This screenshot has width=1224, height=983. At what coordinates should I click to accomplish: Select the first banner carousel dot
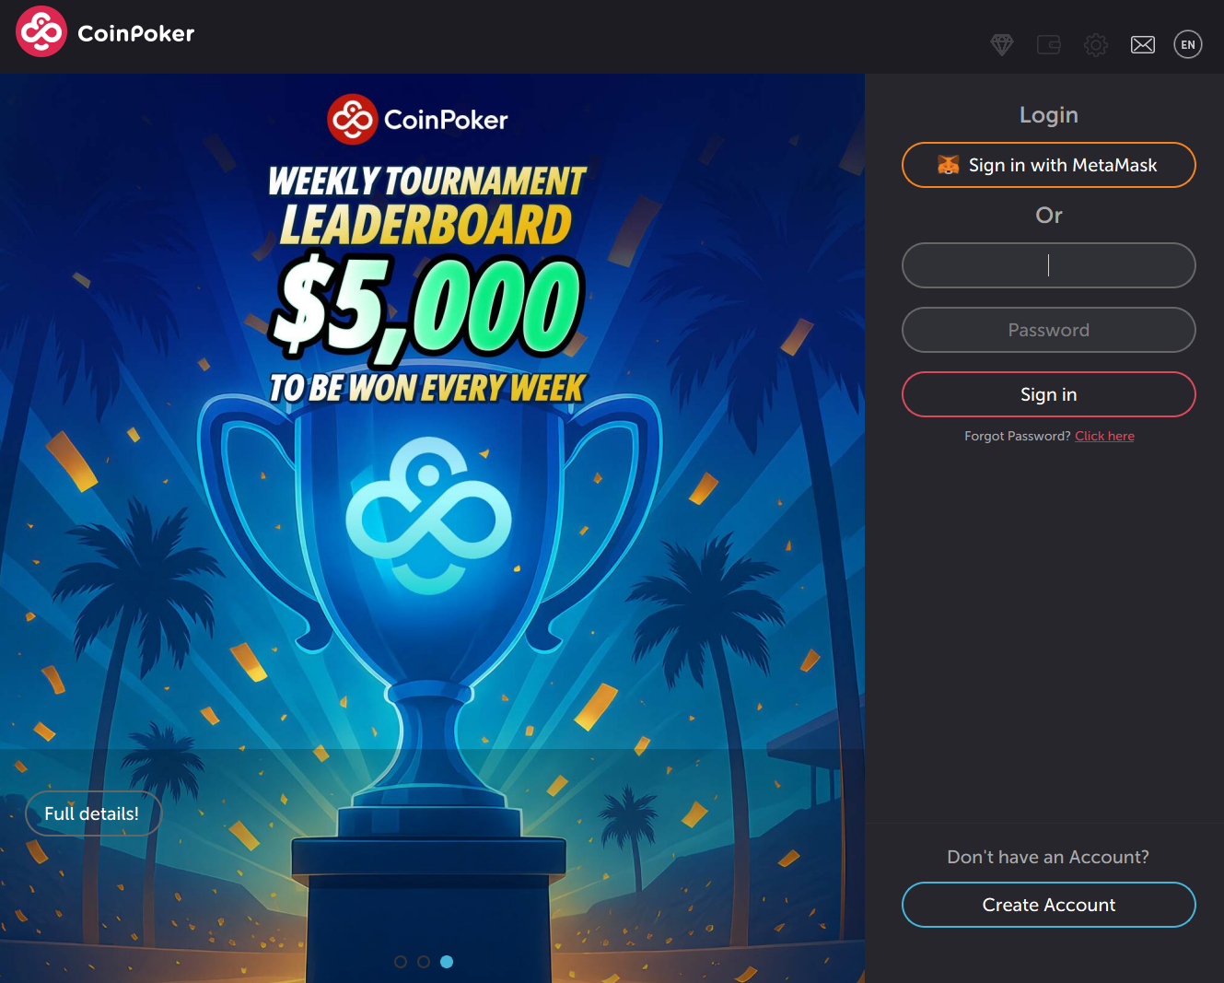(x=401, y=961)
